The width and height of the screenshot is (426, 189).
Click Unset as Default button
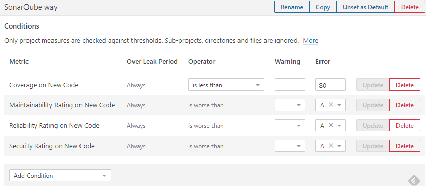pos(365,7)
